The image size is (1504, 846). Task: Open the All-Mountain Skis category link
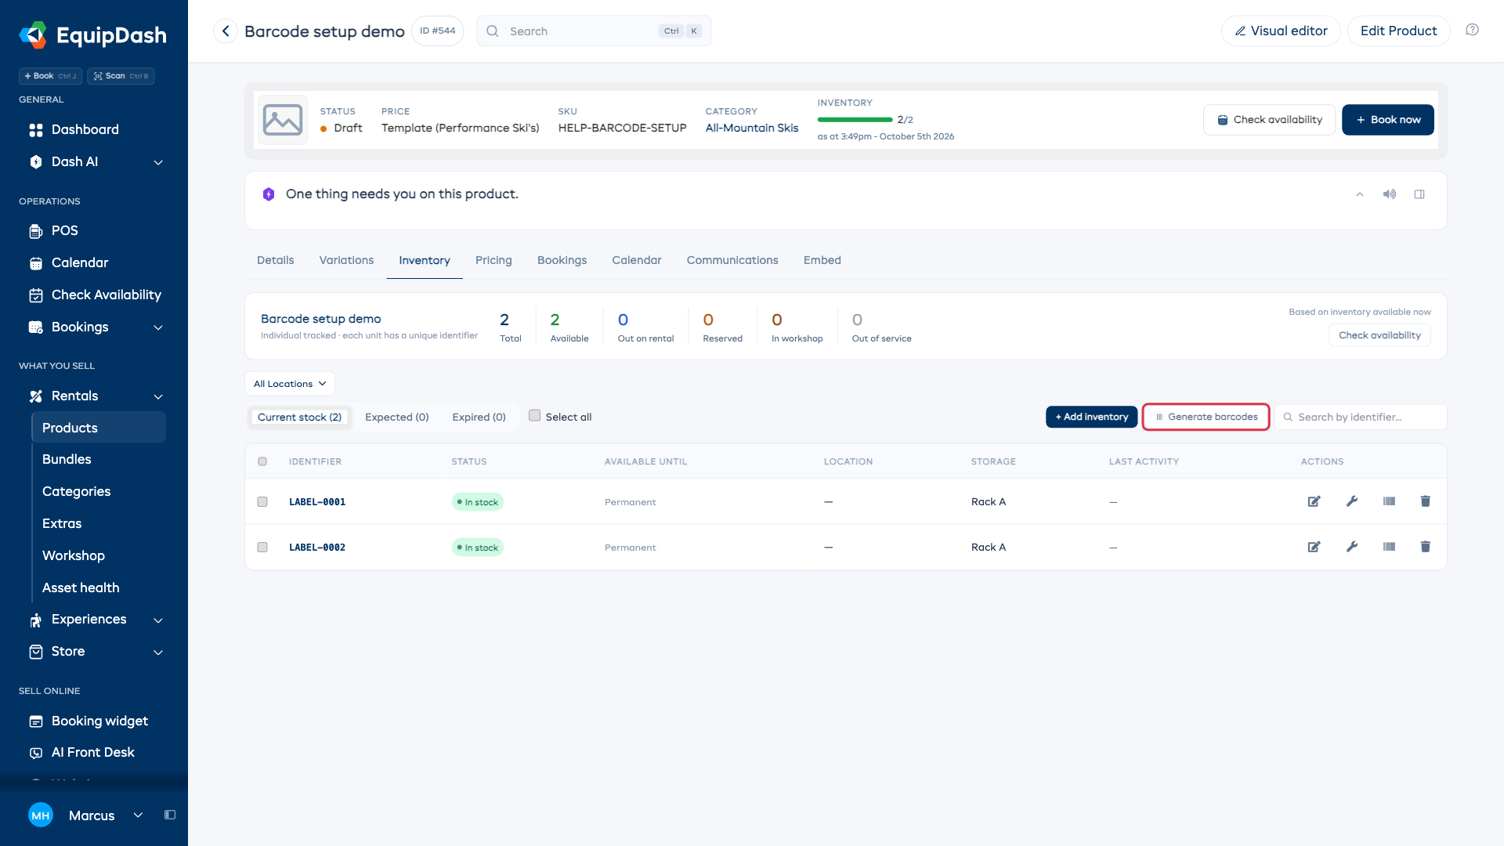tap(752, 128)
